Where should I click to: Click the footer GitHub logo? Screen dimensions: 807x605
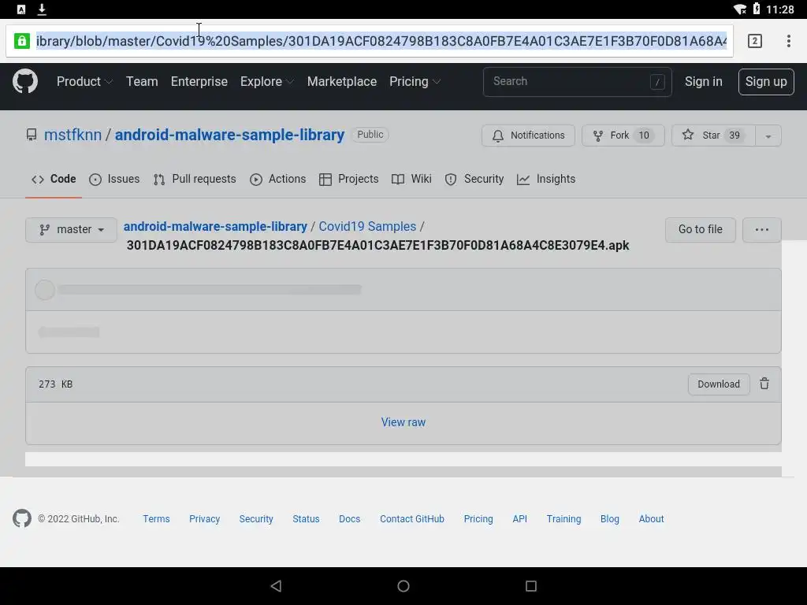22,518
